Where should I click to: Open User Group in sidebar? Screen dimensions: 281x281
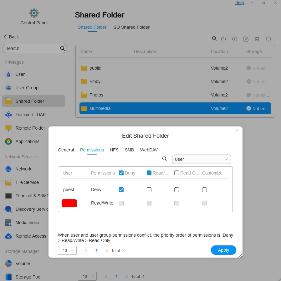(x=27, y=88)
